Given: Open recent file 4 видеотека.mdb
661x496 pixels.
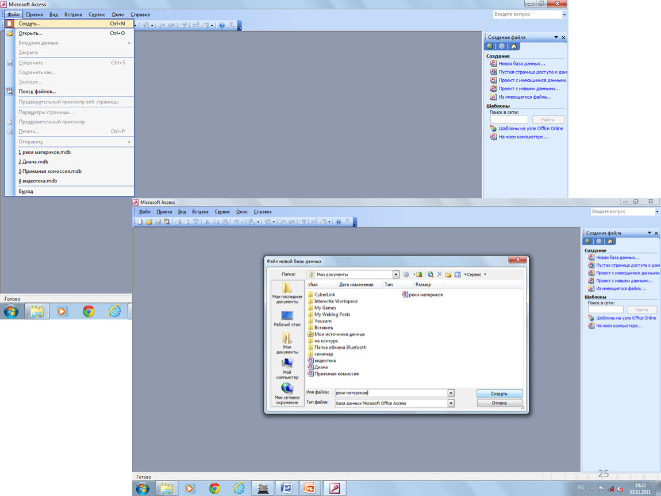Looking at the screenshot, I should pyautogui.click(x=70, y=181).
